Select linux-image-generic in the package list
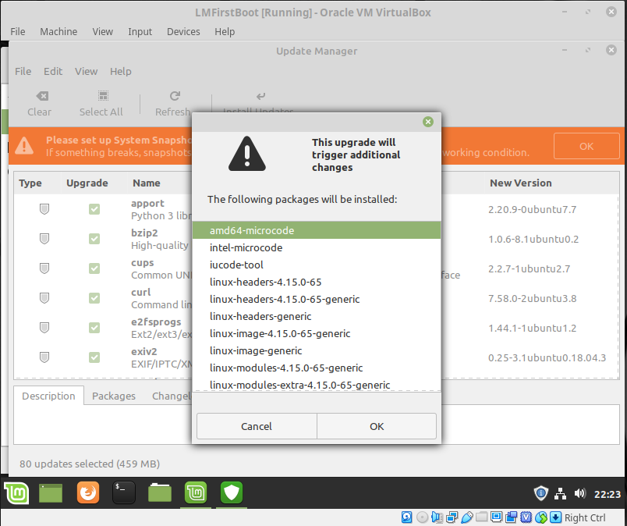 (x=317, y=350)
